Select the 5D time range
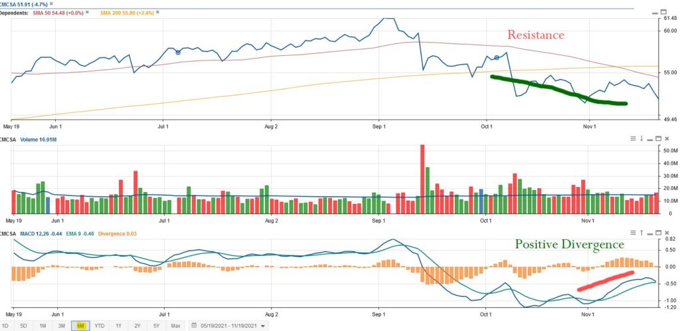 click(x=23, y=326)
